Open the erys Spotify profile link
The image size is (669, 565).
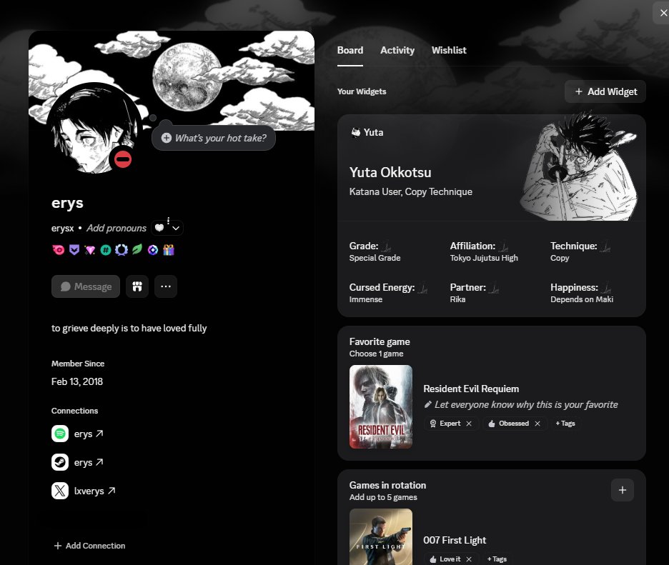(x=89, y=434)
